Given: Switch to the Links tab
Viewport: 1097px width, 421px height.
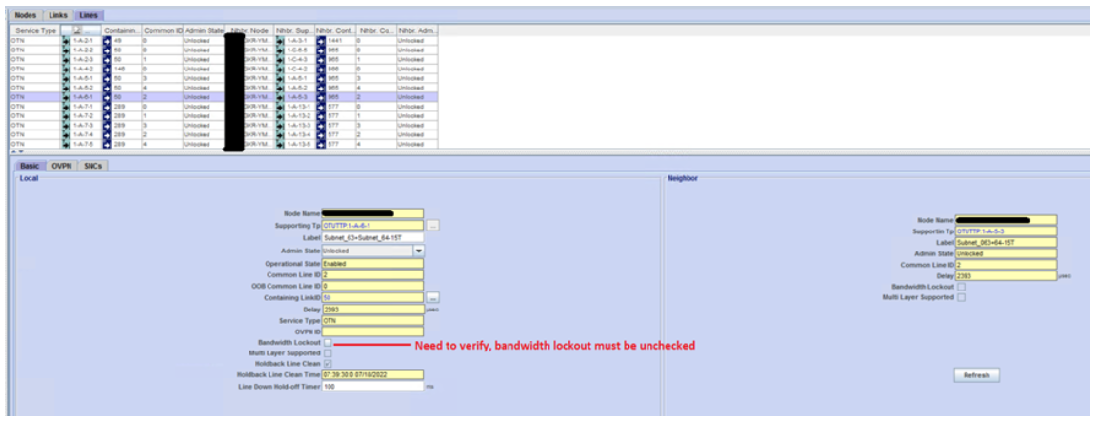Looking at the screenshot, I should click(x=58, y=14).
